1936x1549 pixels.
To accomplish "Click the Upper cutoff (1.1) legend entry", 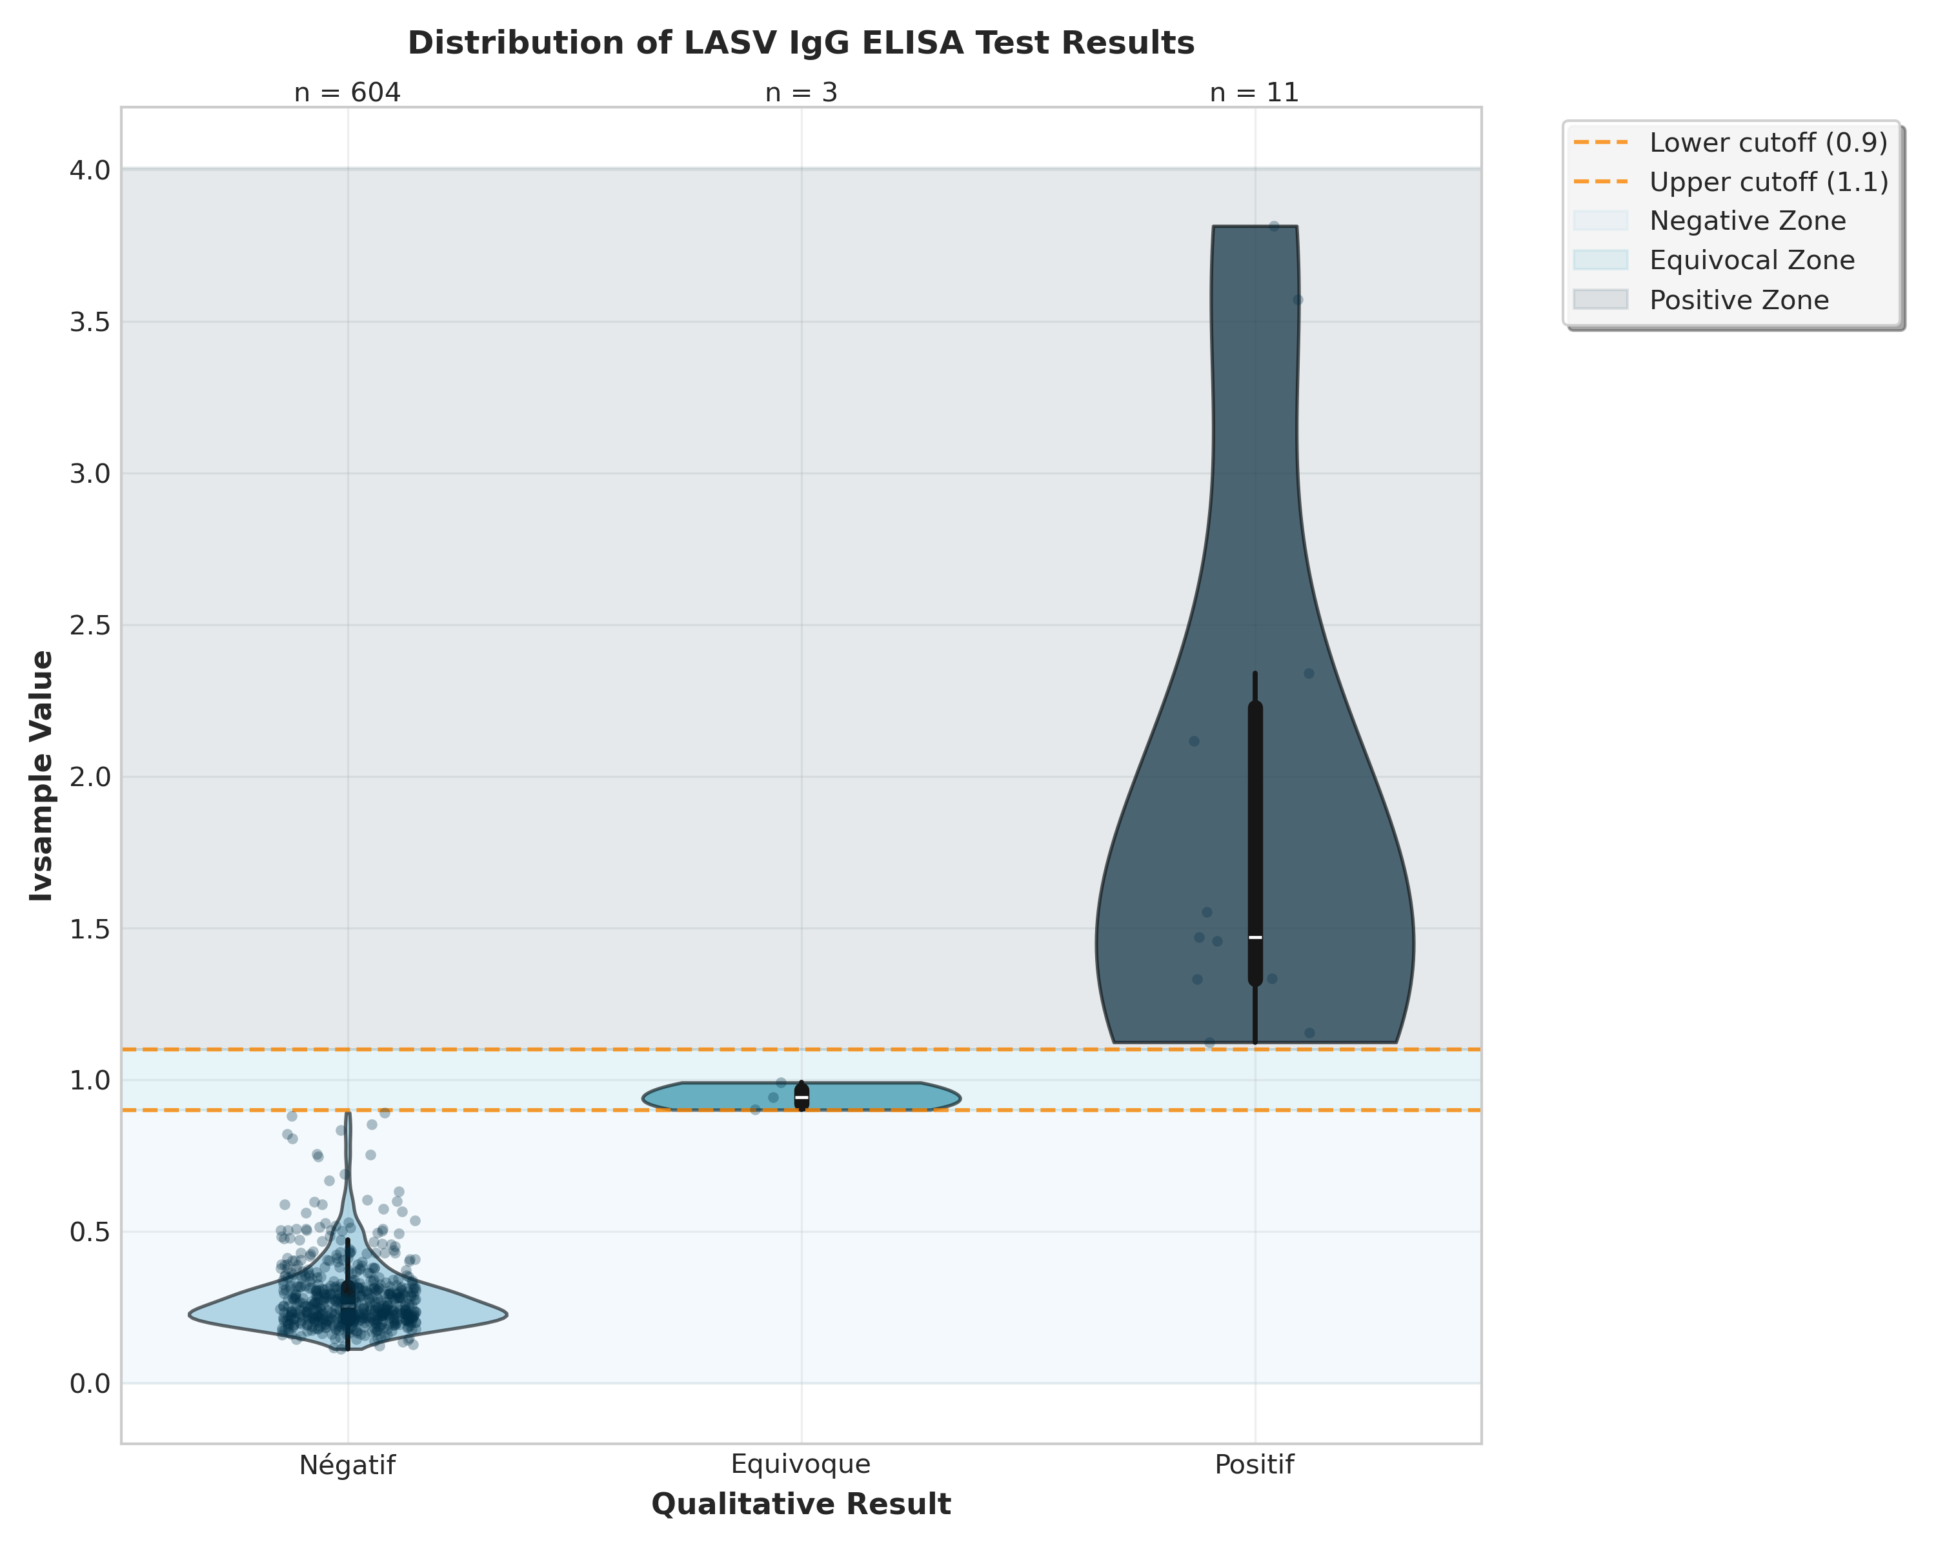I will point(1768,182).
